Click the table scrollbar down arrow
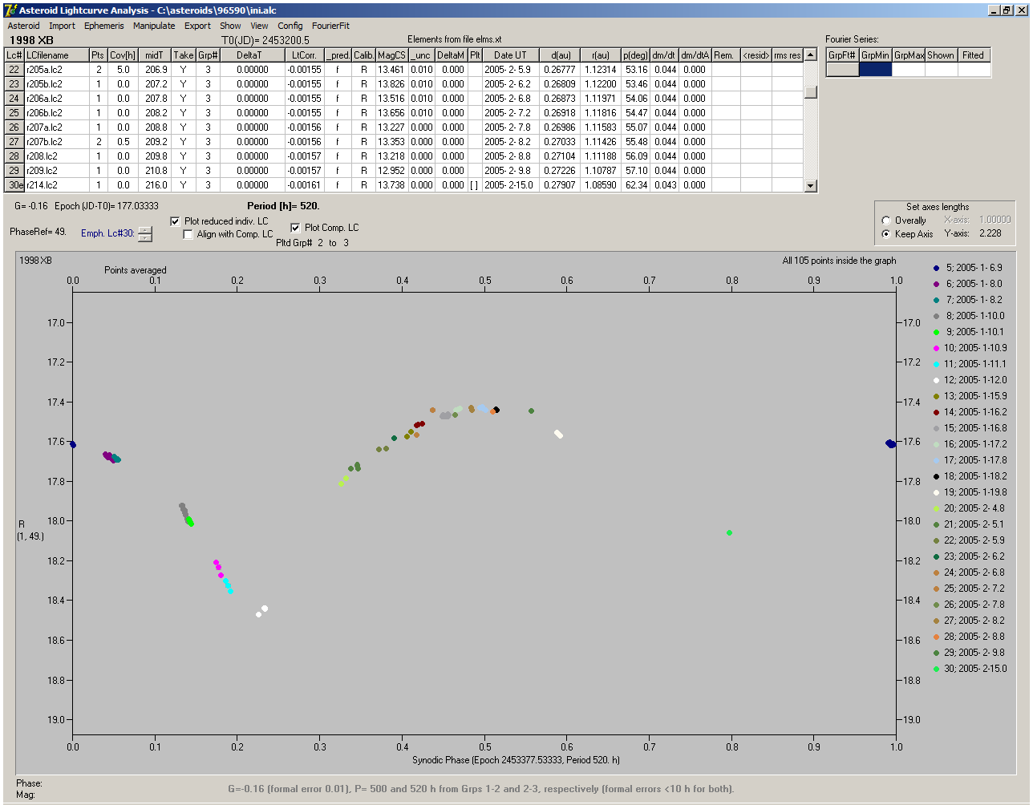 [x=811, y=186]
